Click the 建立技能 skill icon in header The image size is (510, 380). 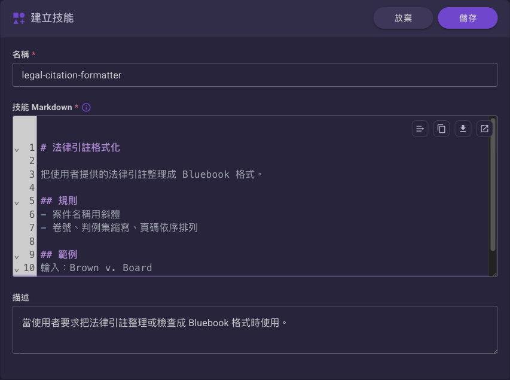[19, 18]
